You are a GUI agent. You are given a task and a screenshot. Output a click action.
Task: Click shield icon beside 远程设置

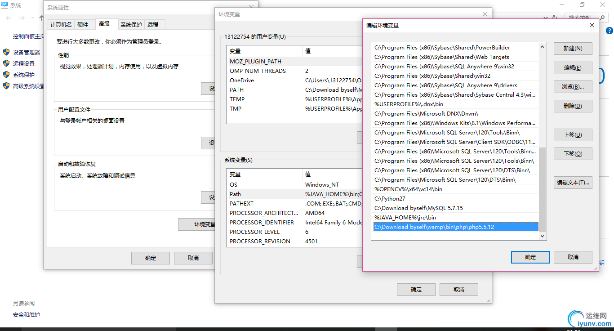(6, 63)
